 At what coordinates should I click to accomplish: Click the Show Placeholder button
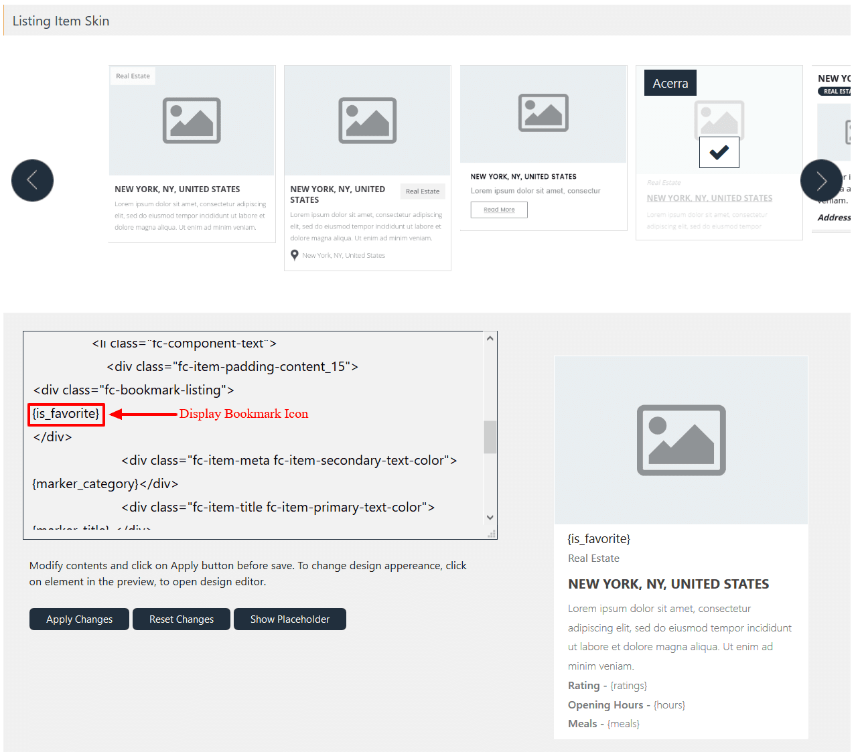289,619
